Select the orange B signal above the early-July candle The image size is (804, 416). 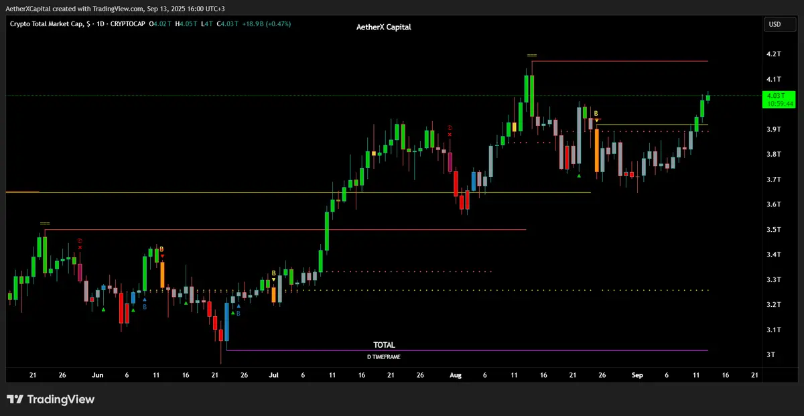point(273,273)
